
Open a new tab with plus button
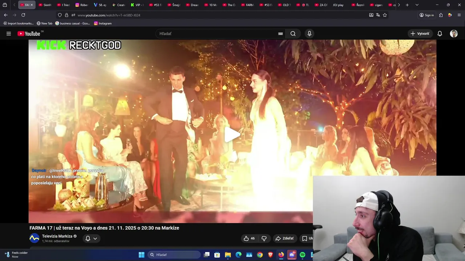tap(407, 5)
